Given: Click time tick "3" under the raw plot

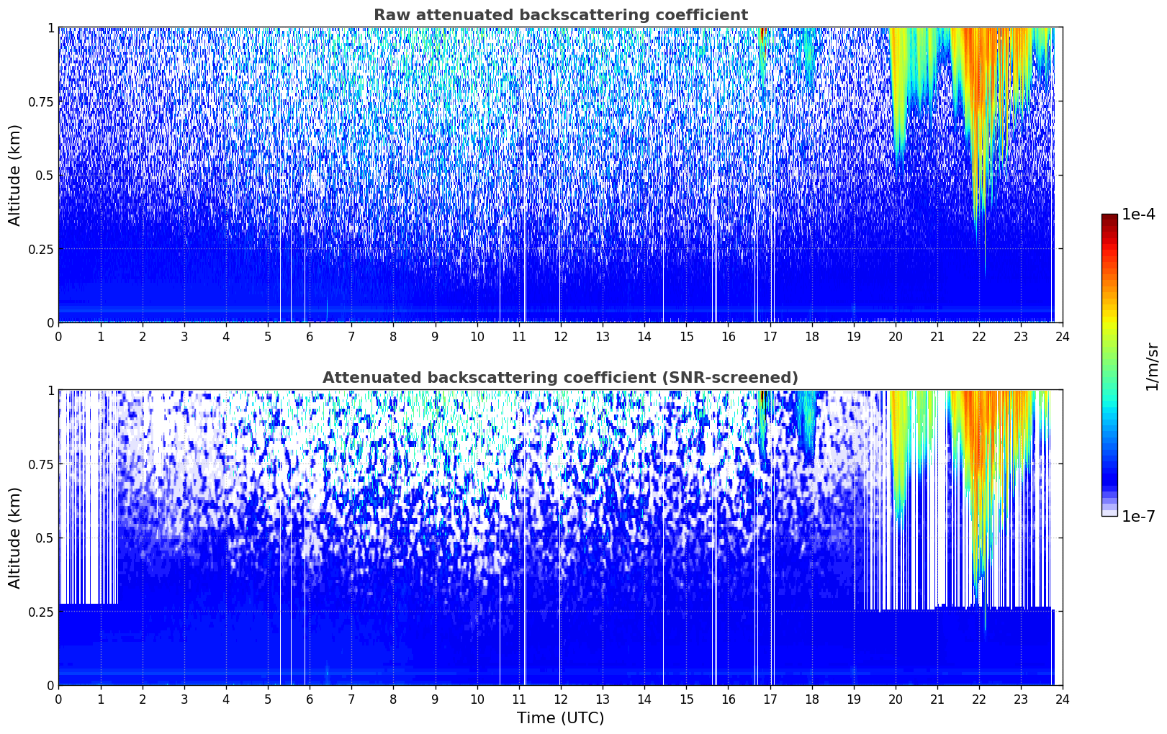Looking at the screenshot, I should click(184, 336).
